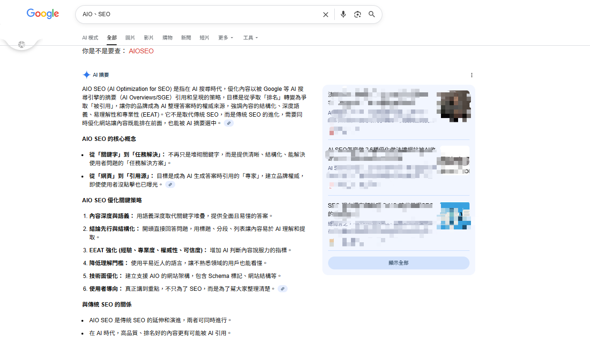The image size is (590, 337).
Task: Open the 工具 dropdown
Action: coord(250,38)
